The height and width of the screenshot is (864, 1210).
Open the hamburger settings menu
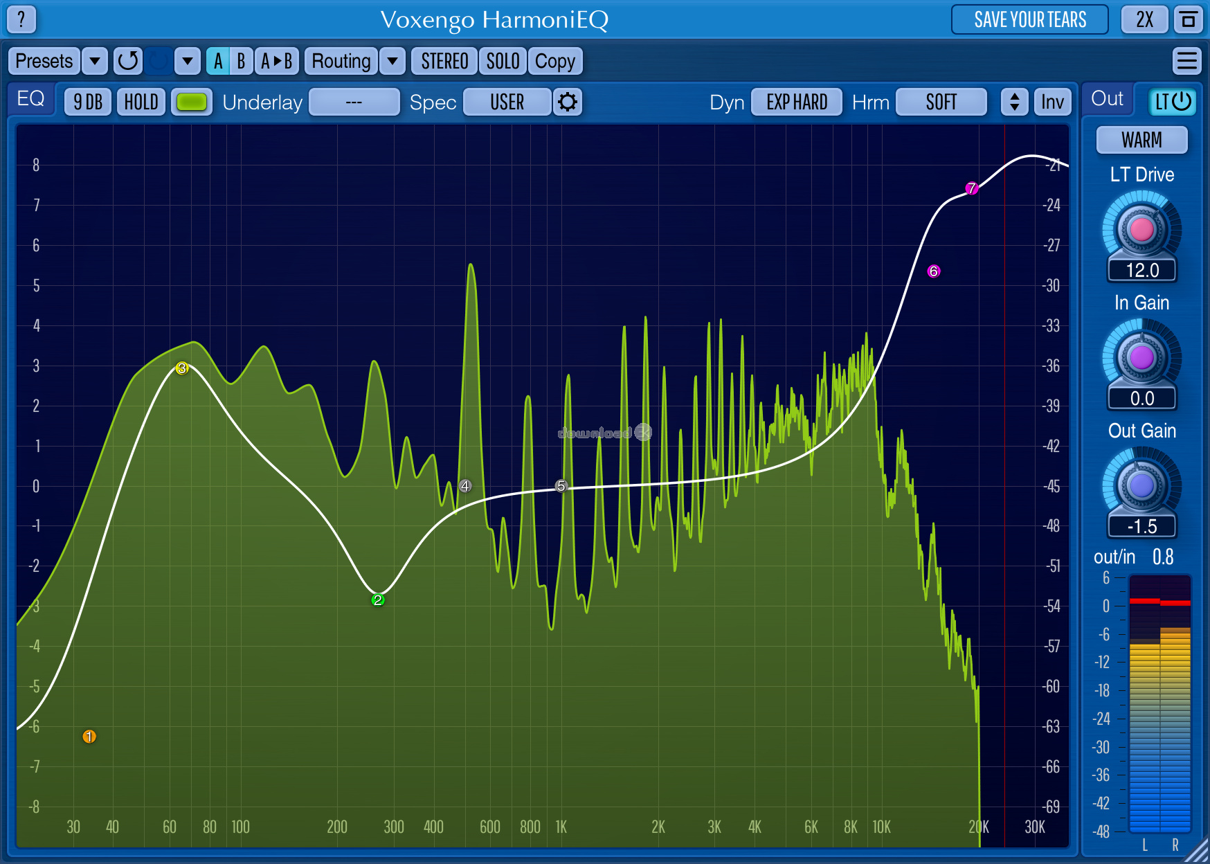click(x=1187, y=61)
